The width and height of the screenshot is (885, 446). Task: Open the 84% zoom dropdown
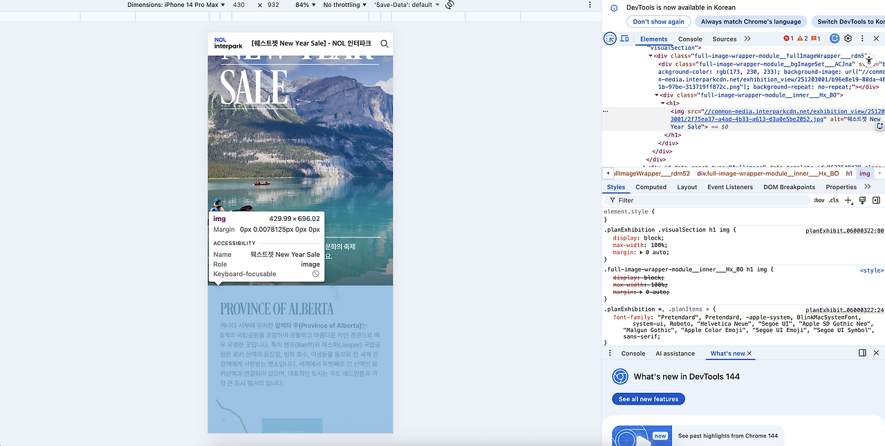(305, 5)
